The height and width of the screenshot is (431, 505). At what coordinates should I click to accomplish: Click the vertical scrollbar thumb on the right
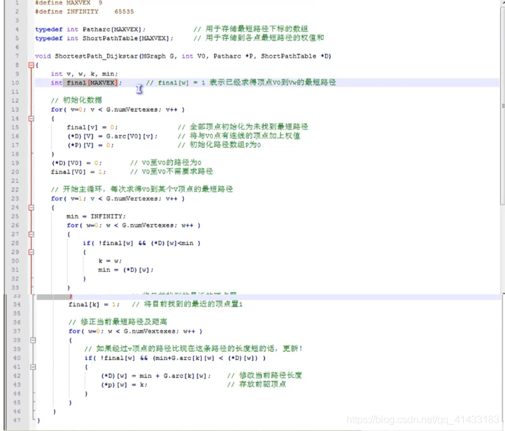click(x=502, y=106)
